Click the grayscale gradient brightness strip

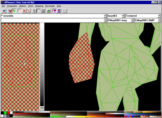[x=42, y=65]
